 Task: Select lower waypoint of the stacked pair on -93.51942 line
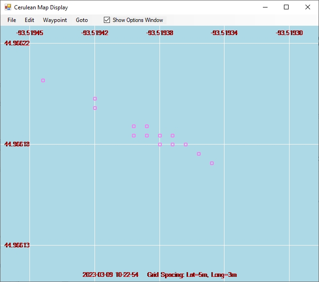pyautogui.click(x=95, y=108)
